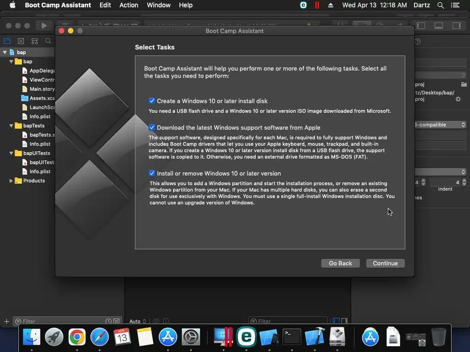Select bapUITests file in navigator
This screenshot has width=470, height=352.
pos(39,162)
